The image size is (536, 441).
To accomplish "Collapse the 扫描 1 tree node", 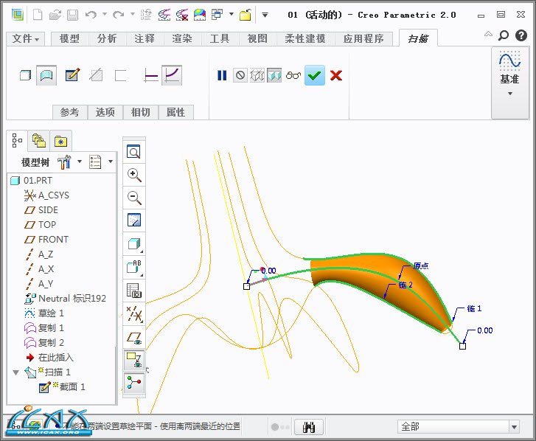I will (16, 372).
